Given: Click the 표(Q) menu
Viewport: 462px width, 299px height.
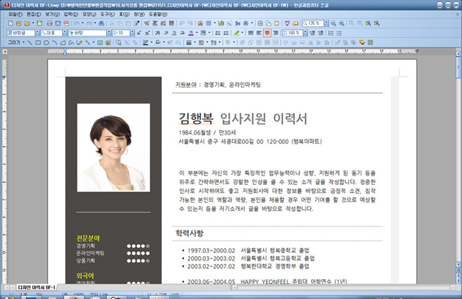Looking at the screenshot, I should (x=124, y=14).
